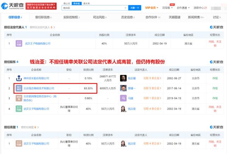Open the 神州优车 company logo icon
The image size is (227, 154).
coord(19,78)
